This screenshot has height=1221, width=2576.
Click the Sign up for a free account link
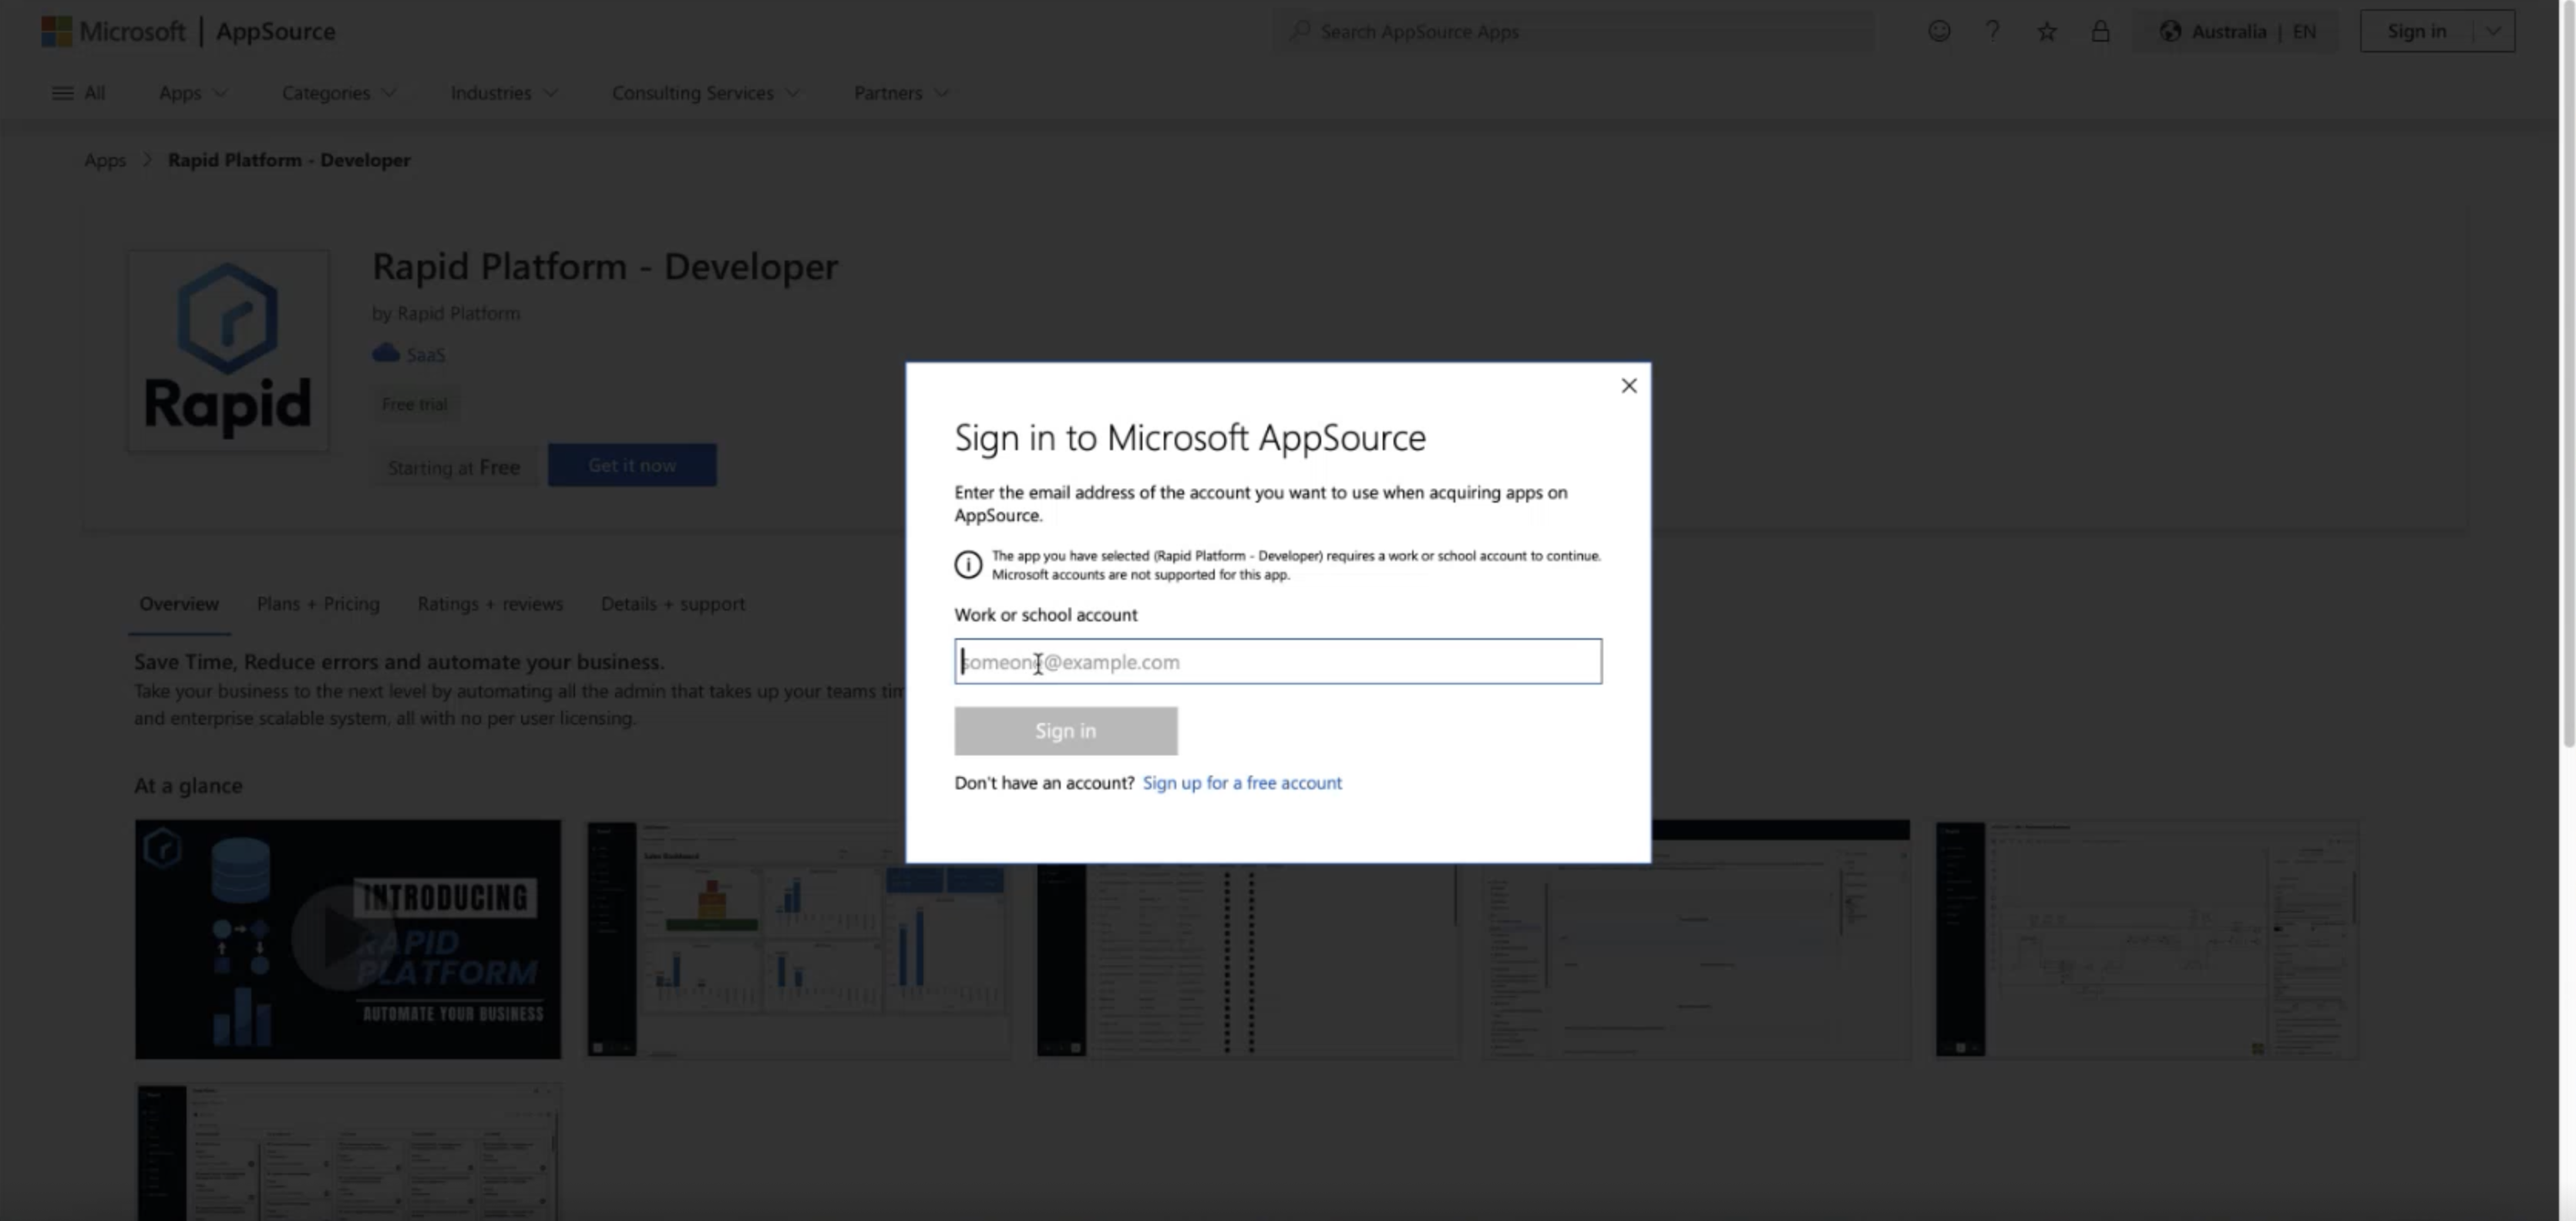pyautogui.click(x=1242, y=781)
